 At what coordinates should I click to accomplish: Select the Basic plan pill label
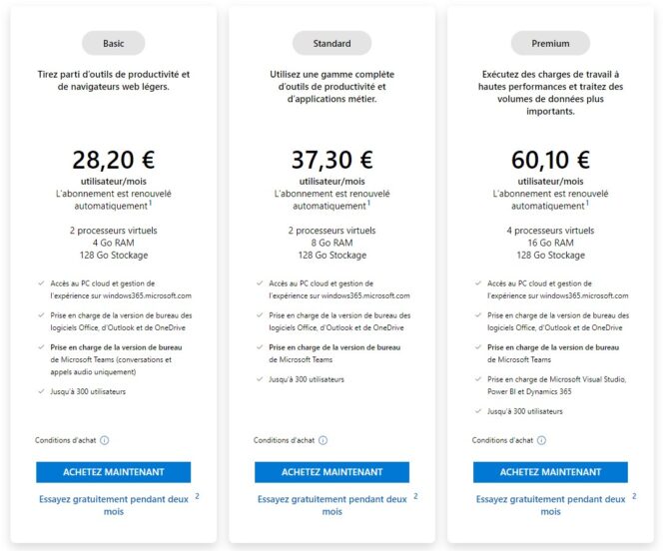(113, 43)
